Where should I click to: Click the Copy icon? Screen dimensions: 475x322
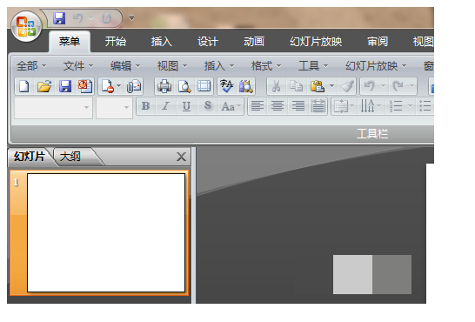pyautogui.click(x=296, y=86)
